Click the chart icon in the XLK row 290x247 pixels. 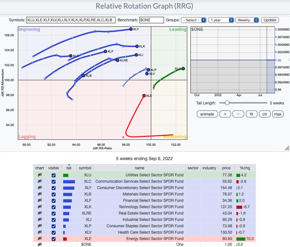(40, 207)
